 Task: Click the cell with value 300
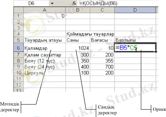(78, 55)
